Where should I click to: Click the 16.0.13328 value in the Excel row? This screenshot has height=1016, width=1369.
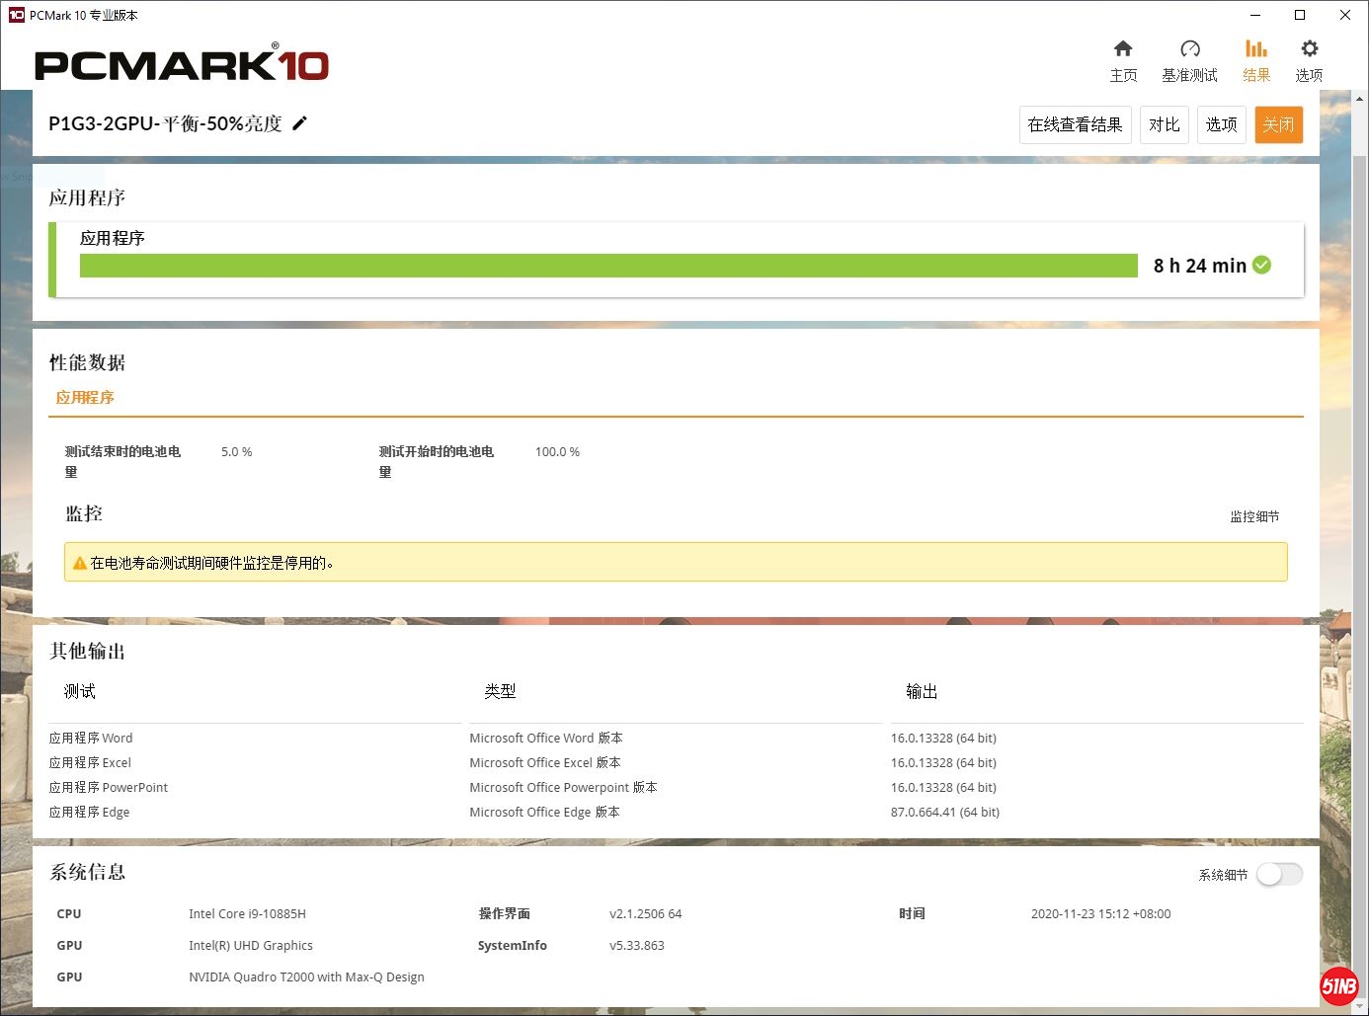click(943, 762)
